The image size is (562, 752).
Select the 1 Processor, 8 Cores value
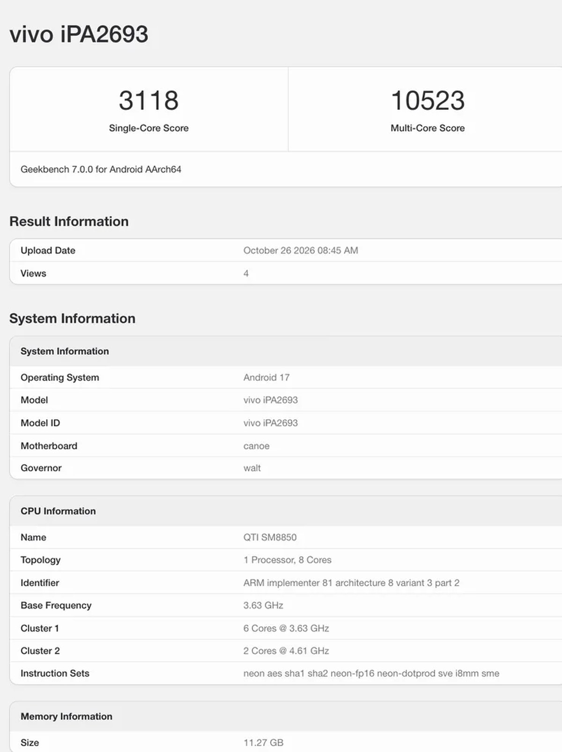[x=287, y=560]
